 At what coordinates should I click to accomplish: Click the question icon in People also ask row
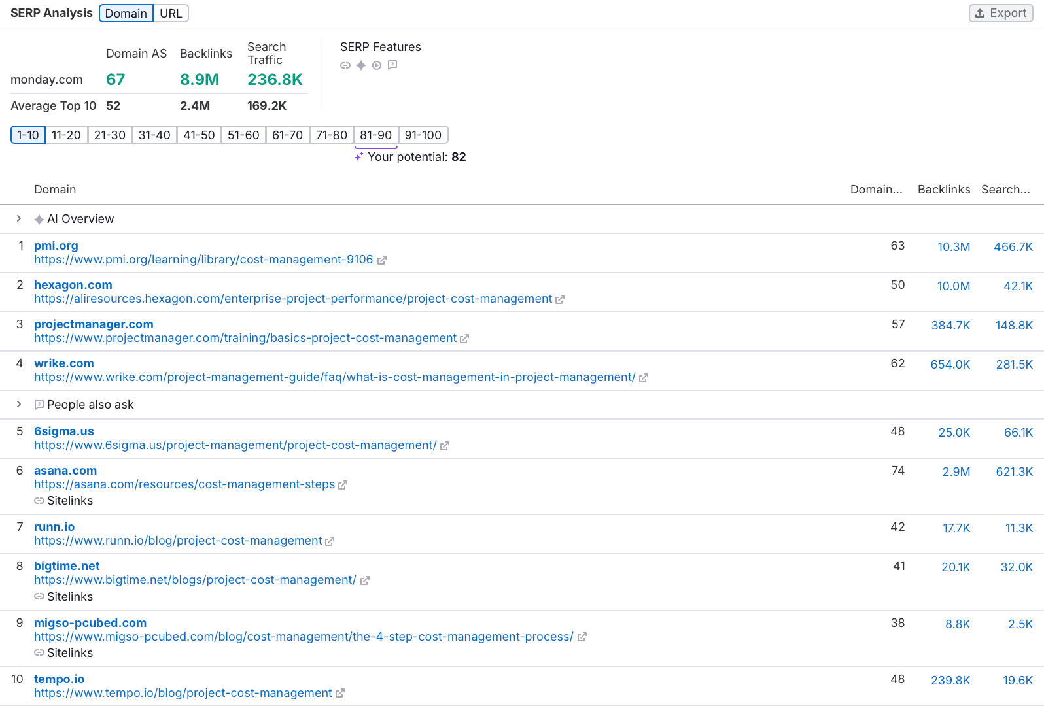[x=39, y=405]
